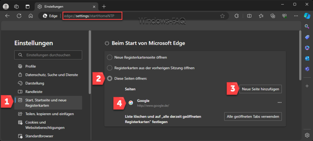The image size is (313, 141).
Task: Select Neue Registerkartenseite öffnen option
Action: coord(110,58)
